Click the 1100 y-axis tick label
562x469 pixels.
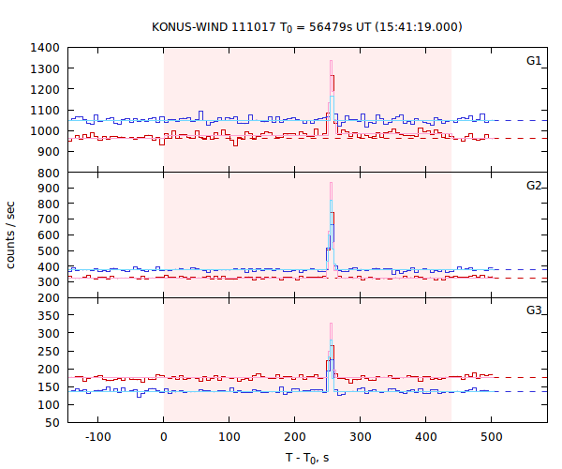[x=45, y=110]
